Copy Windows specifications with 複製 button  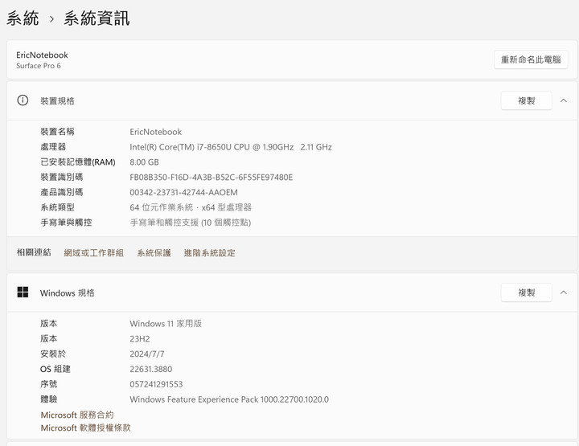pos(526,293)
